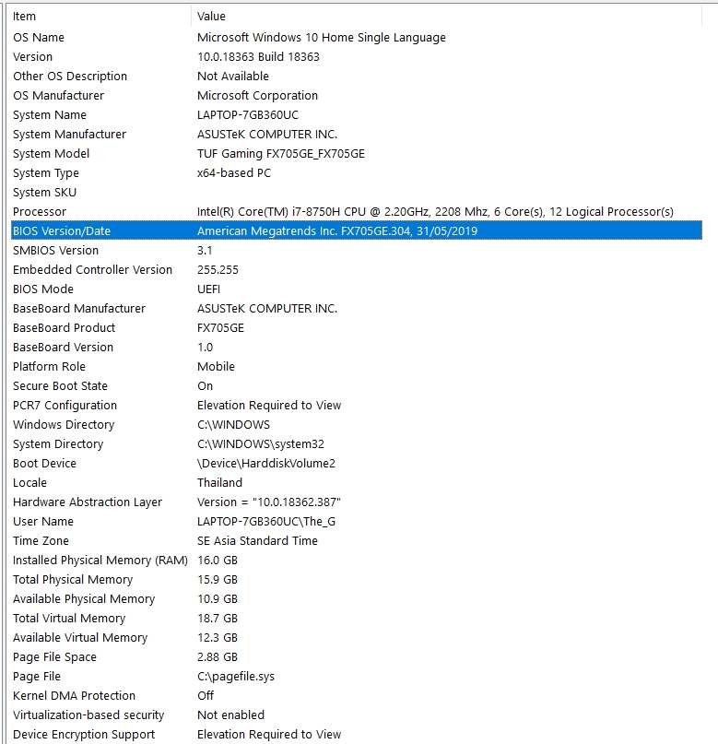Select the BaseBoard Version row
The width and height of the screenshot is (718, 744).
[x=356, y=348]
